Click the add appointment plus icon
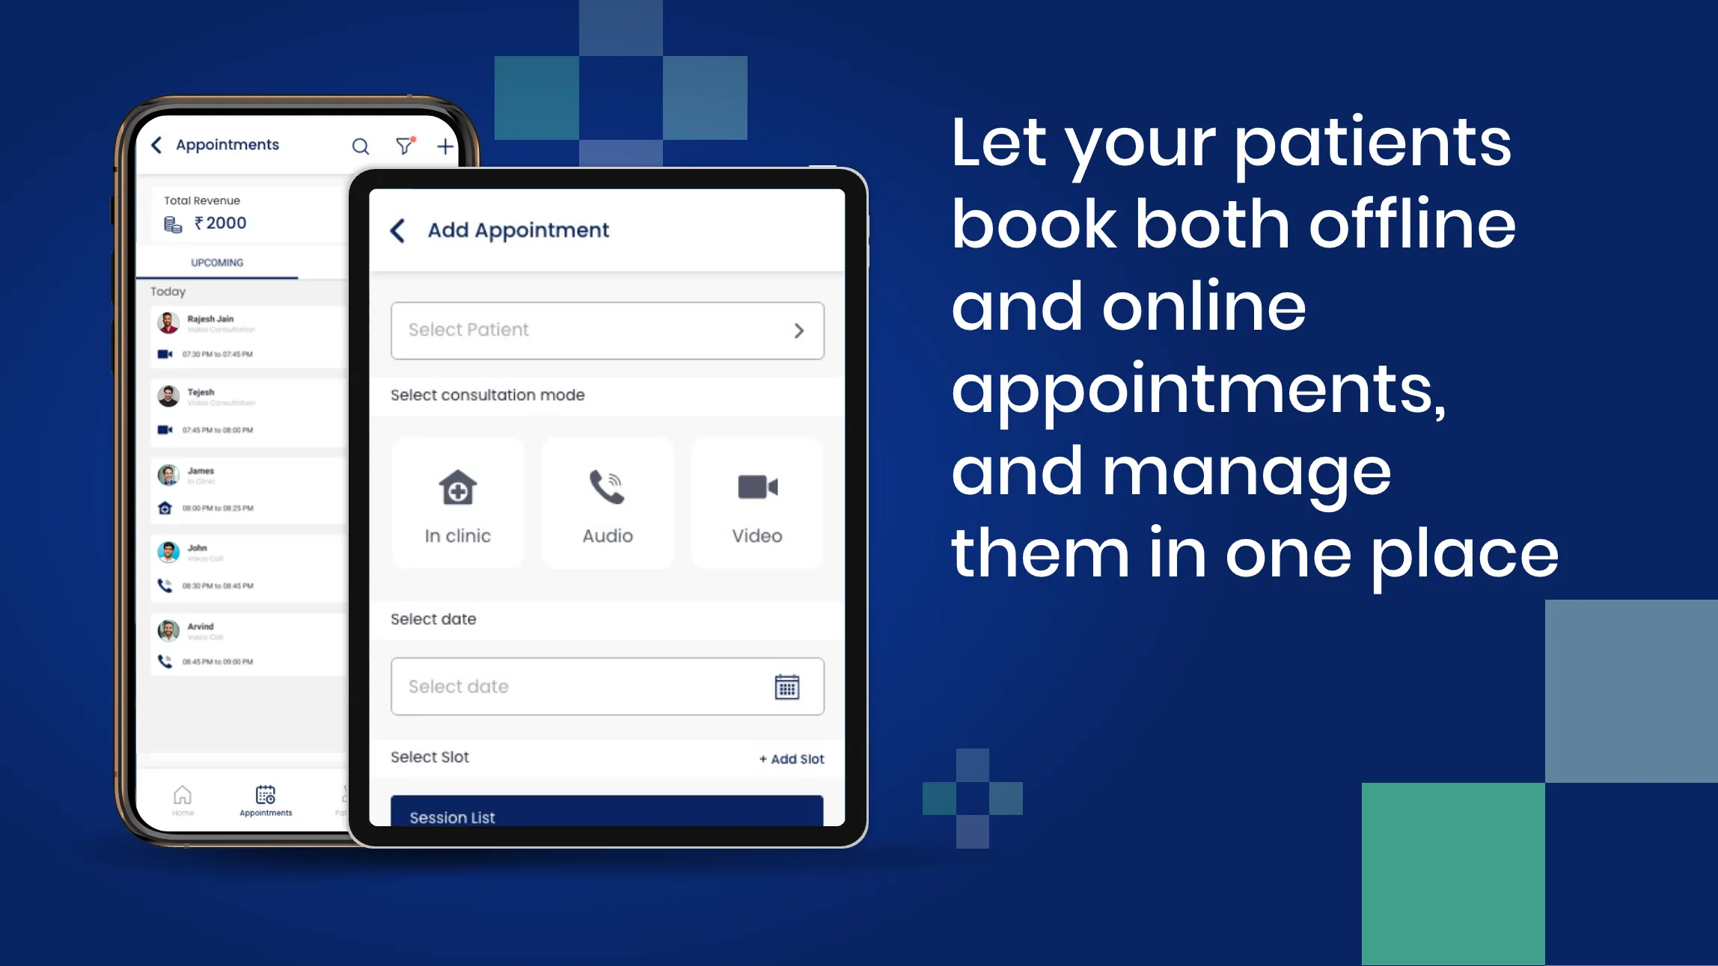Viewport: 1718px width, 966px height. point(444,144)
